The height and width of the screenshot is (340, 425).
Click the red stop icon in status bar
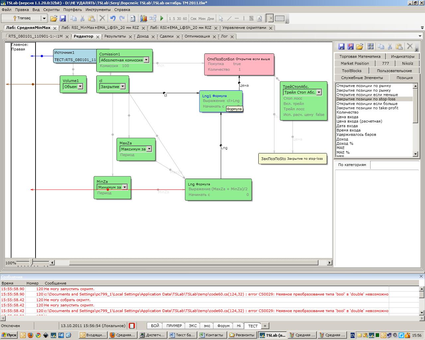click(132, 326)
